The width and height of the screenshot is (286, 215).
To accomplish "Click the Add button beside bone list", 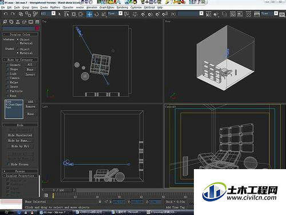I will click(x=30, y=101).
